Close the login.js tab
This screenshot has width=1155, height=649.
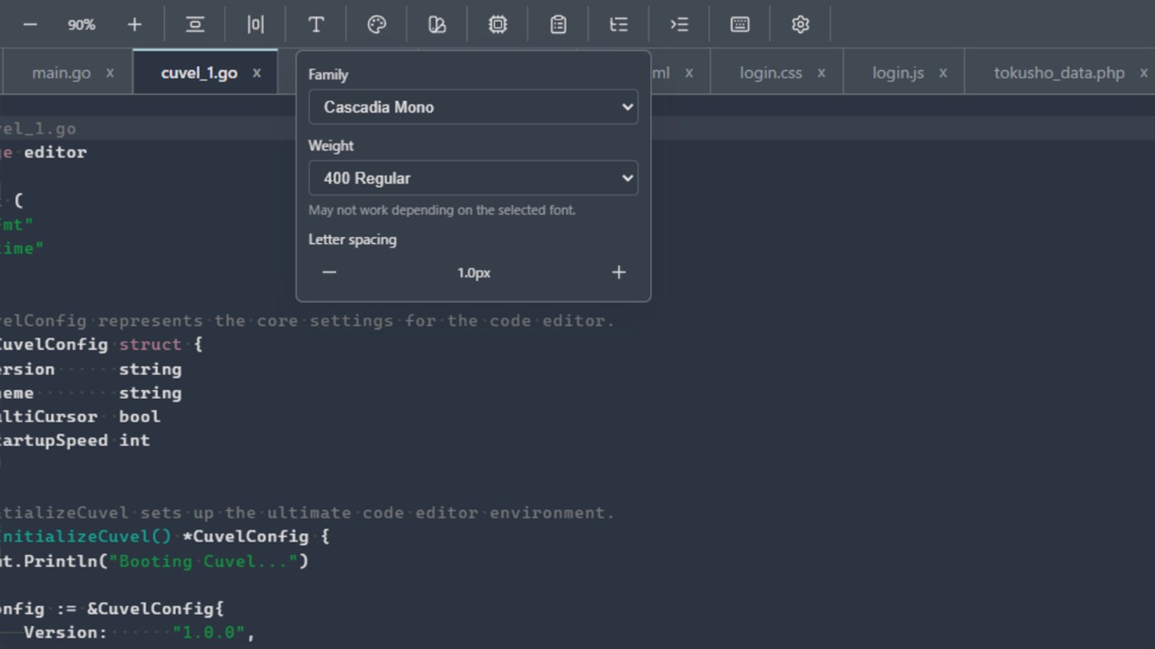coord(943,73)
